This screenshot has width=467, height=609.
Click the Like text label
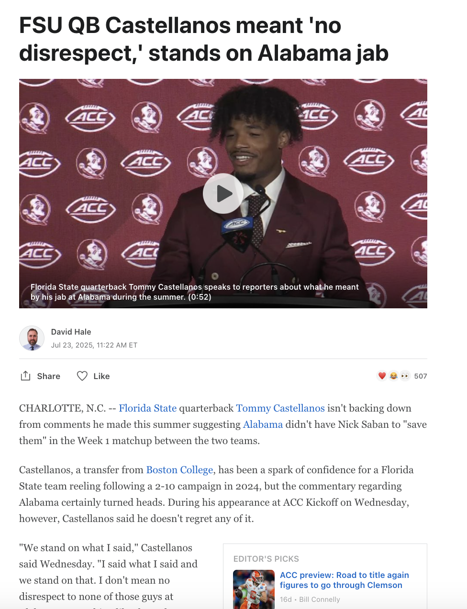click(101, 376)
